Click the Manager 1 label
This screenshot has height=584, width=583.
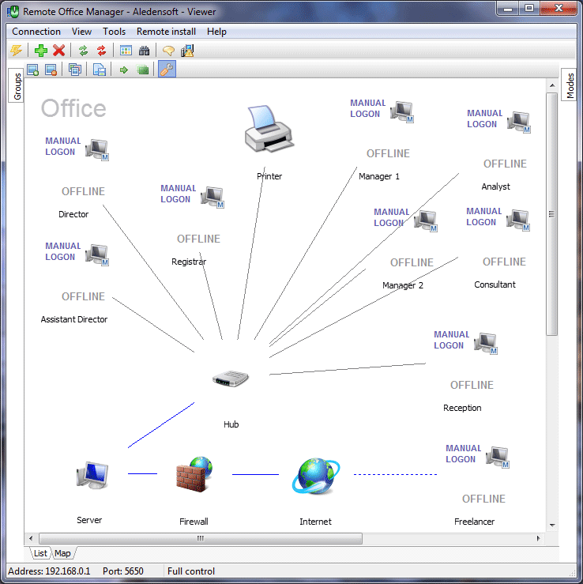pos(379,176)
